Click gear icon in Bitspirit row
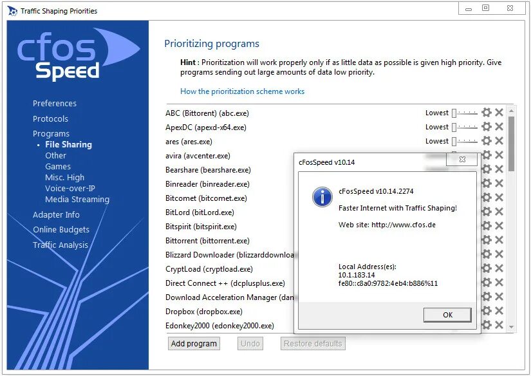Image resolution: width=531 pixels, height=376 pixels. point(487,226)
